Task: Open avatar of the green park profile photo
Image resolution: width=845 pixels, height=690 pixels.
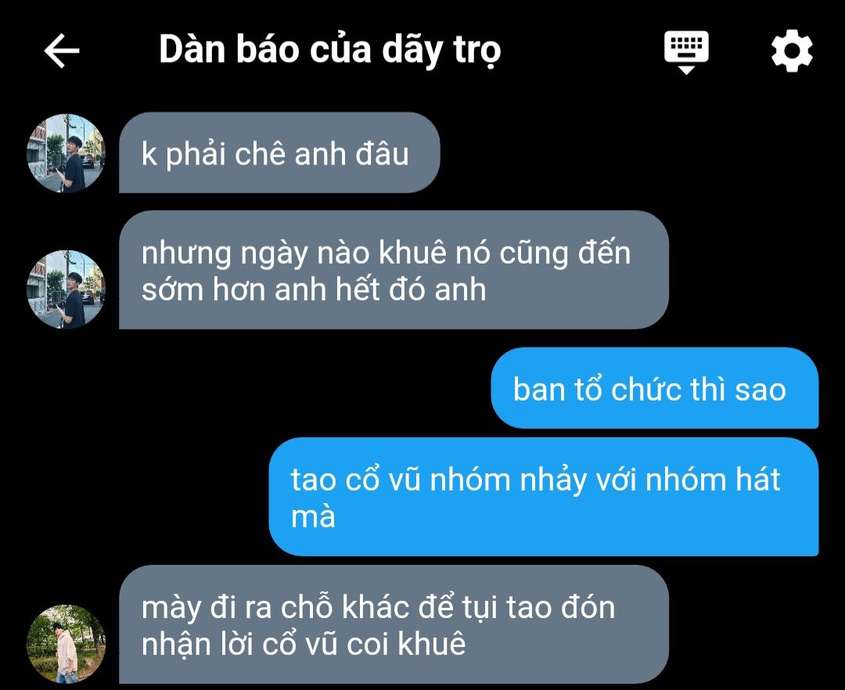Action: (x=67, y=644)
